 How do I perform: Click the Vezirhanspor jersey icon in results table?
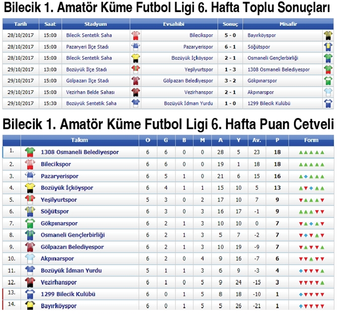click(x=136, y=92)
